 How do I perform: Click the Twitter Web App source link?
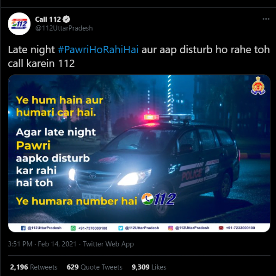click(x=109, y=244)
